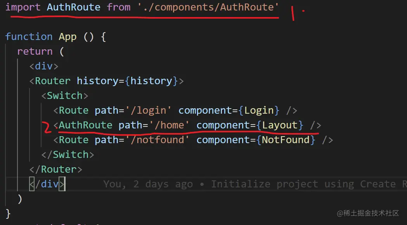Click the opening <Switch> tag

click(65, 96)
